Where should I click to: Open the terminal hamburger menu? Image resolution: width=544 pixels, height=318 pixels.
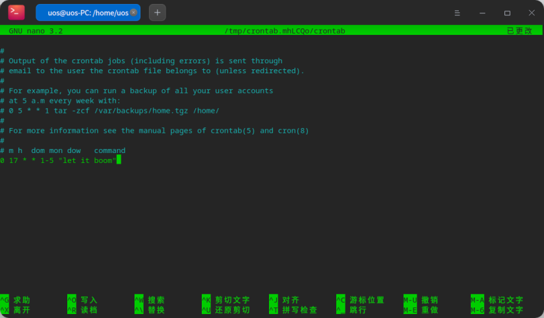coord(458,13)
